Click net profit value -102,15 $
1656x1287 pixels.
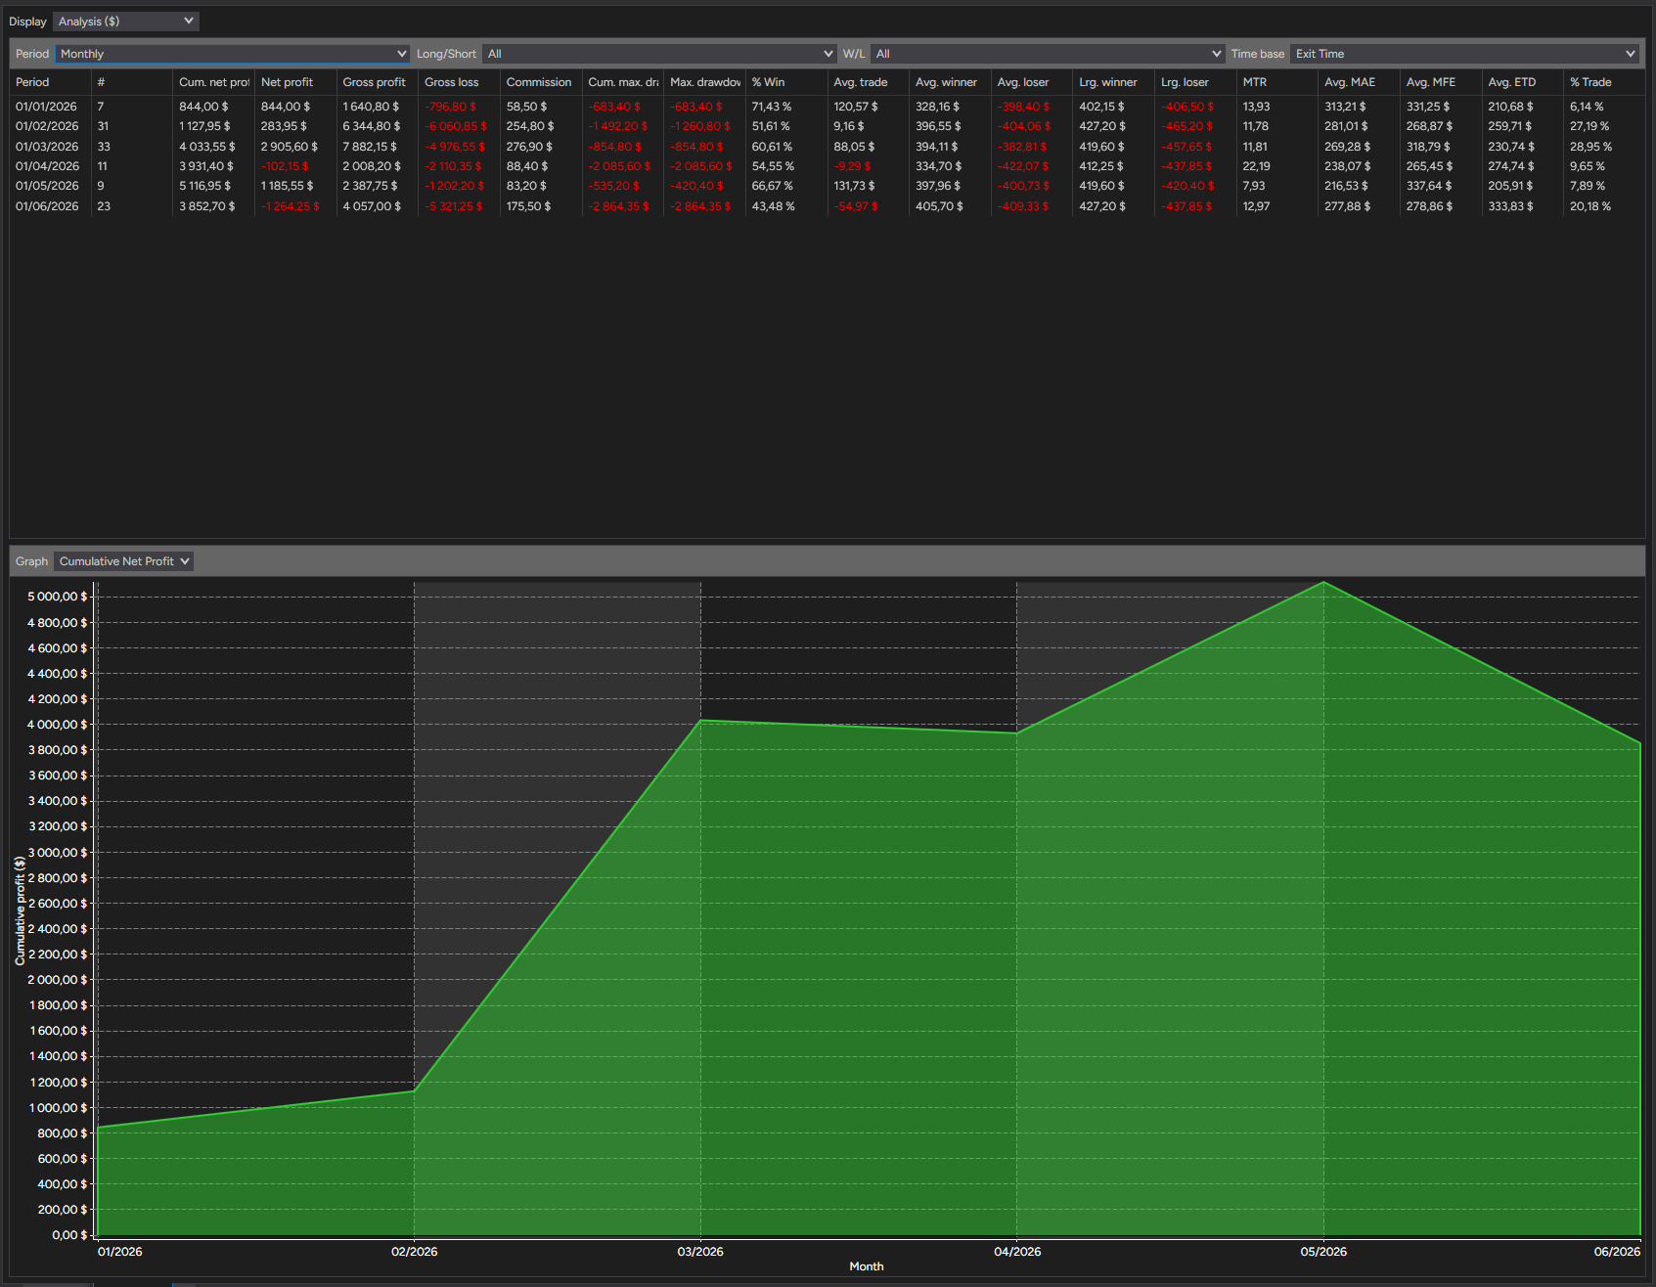pos(285,166)
